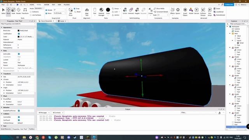249x140 pixels.
Task: Open the Align Tool
Action: (x=87, y=12)
